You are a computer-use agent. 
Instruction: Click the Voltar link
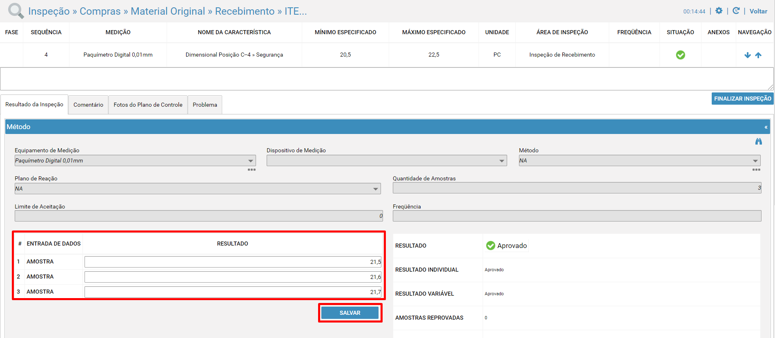click(758, 11)
